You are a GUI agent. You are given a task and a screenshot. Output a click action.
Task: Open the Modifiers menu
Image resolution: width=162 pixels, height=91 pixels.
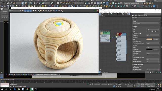pyautogui.click(x=31, y=1)
